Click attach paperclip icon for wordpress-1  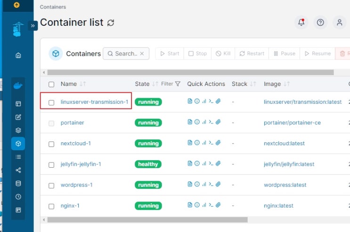tap(218, 184)
